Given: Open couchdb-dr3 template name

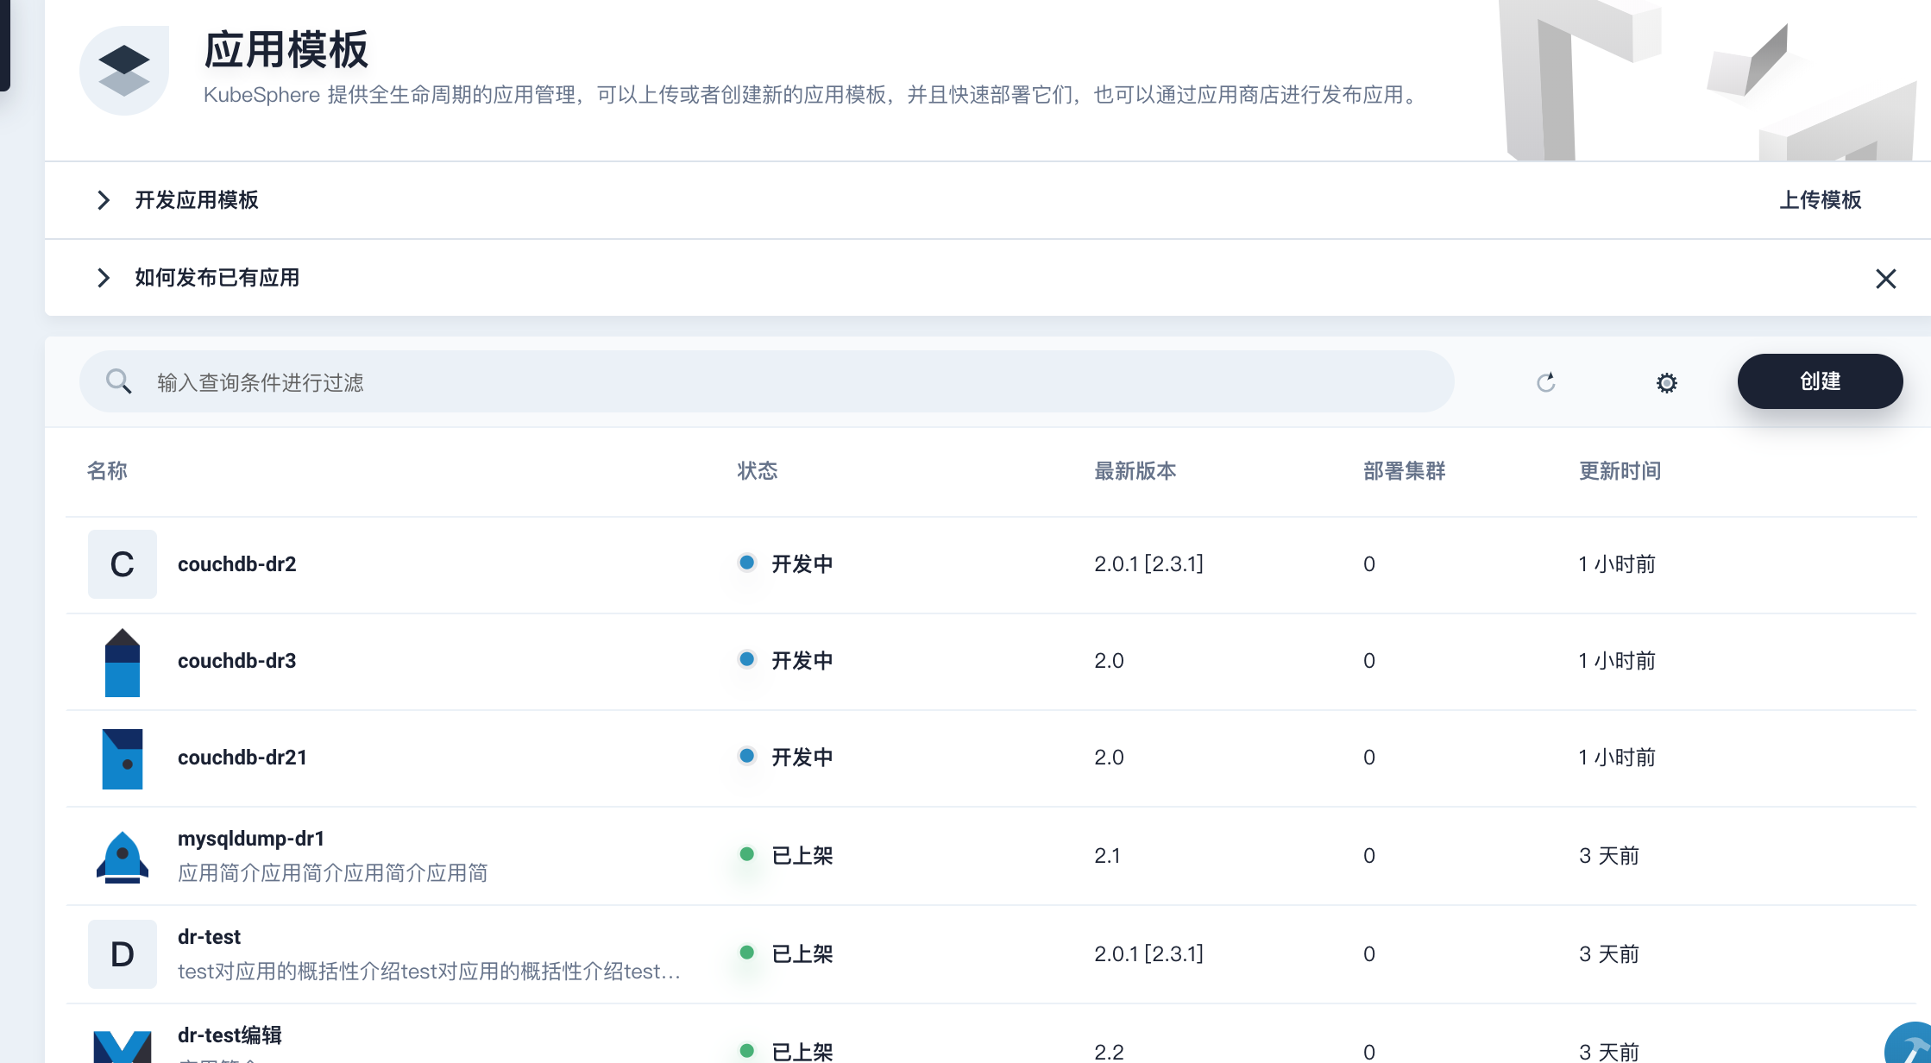Looking at the screenshot, I should tap(237, 661).
